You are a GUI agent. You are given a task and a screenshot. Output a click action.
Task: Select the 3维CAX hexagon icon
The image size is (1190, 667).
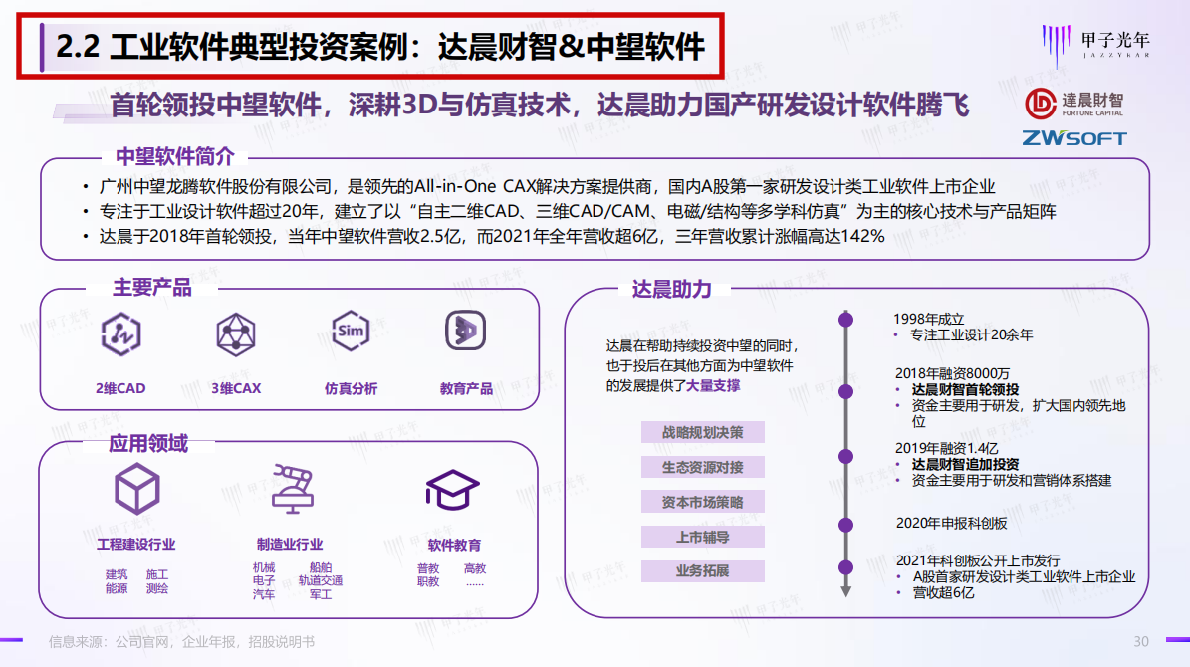point(236,335)
